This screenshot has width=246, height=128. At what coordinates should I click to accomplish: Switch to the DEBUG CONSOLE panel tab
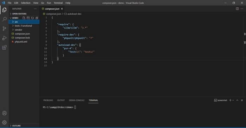pos(77,100)
